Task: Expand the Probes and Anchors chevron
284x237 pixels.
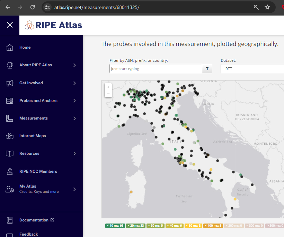Action: pos(74,101)
